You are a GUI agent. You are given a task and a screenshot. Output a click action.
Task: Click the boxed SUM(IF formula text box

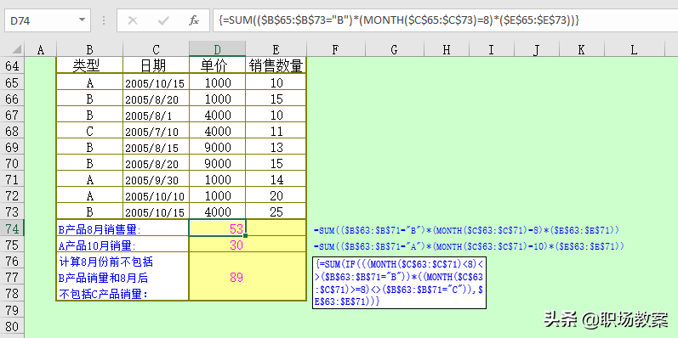pyautogui.click(x=399, y=283)
